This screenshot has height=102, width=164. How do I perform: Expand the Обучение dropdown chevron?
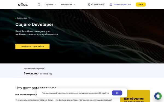point(55,5)
